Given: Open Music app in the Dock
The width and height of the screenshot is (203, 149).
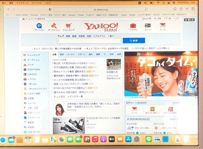Looking at the screenshot, I should coord(95,139).
